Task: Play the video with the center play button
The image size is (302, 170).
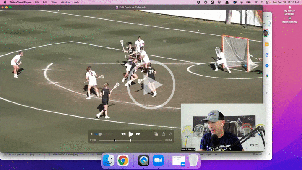Action: point(151,85)
